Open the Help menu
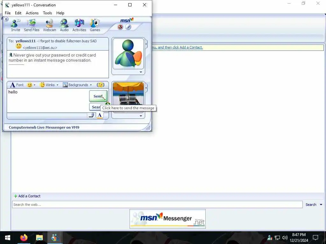Screen dimensions: 326x244 click(60, 13)
